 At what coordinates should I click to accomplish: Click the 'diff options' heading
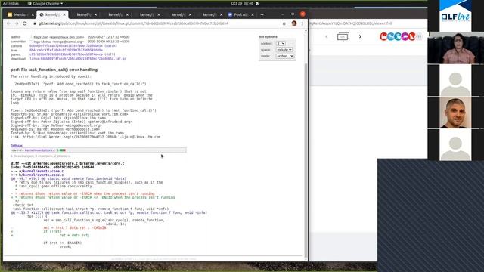pos(268,37)
